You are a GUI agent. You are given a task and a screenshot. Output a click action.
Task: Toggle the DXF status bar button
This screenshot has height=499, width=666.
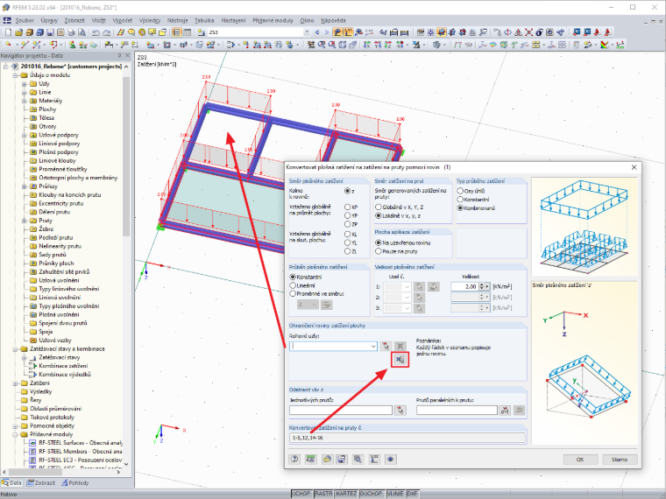coord(412,494)
